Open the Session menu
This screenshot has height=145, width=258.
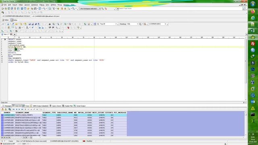pyautogui.click(x=27, y=5)
